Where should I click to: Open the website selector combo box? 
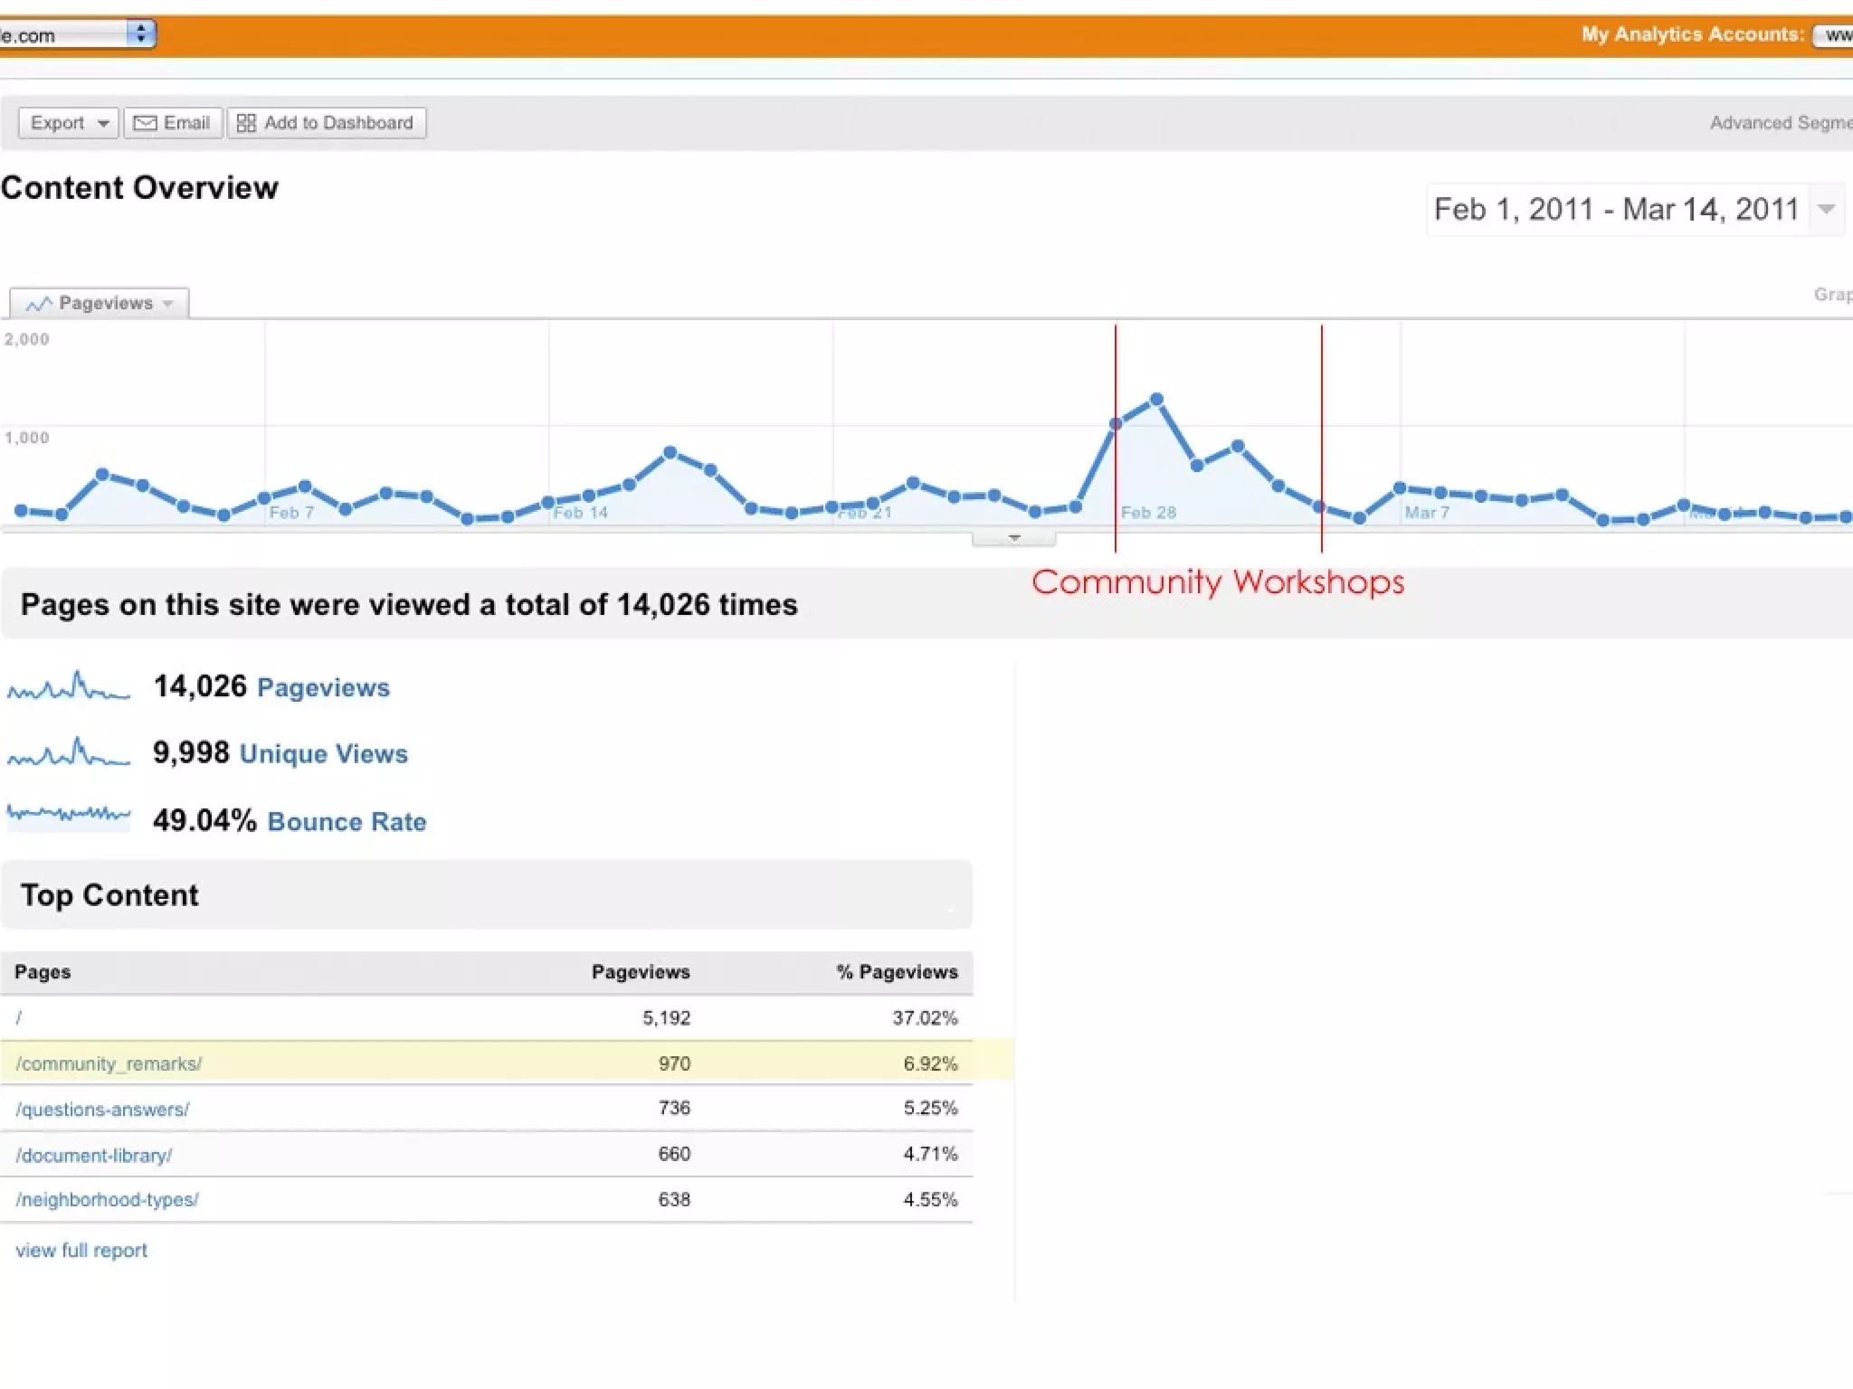[78, 34]
